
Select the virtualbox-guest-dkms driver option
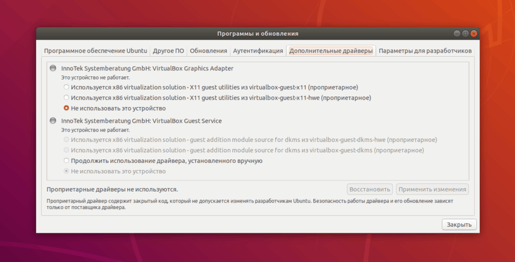(66, 150)
